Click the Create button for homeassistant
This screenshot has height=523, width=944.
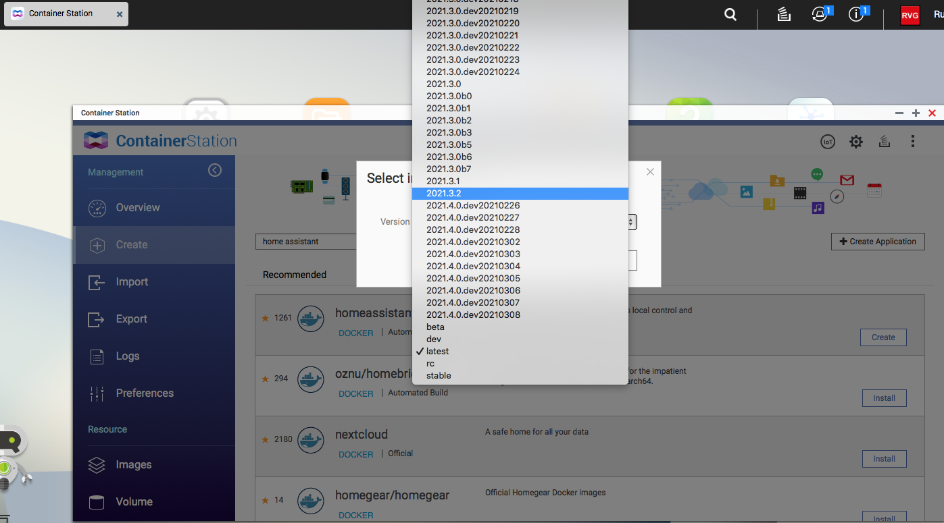pos(883,337)
